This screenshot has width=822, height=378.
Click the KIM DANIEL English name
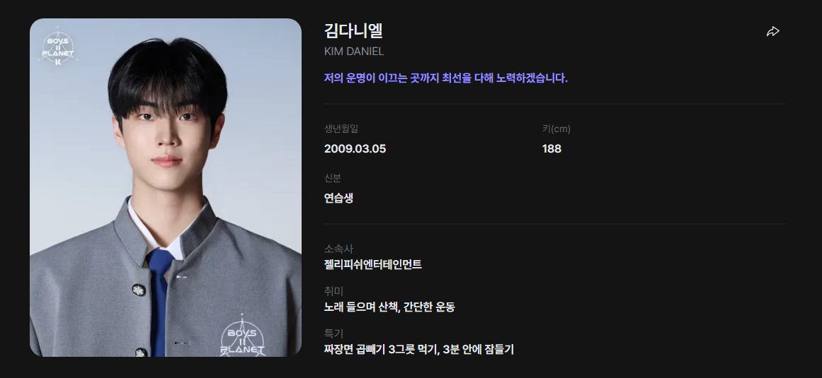tap(354, 52)
